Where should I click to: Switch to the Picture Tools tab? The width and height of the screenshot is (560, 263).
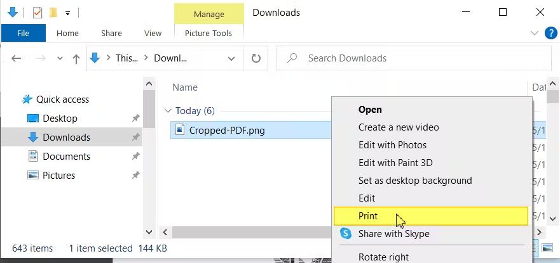click(208, 33)
